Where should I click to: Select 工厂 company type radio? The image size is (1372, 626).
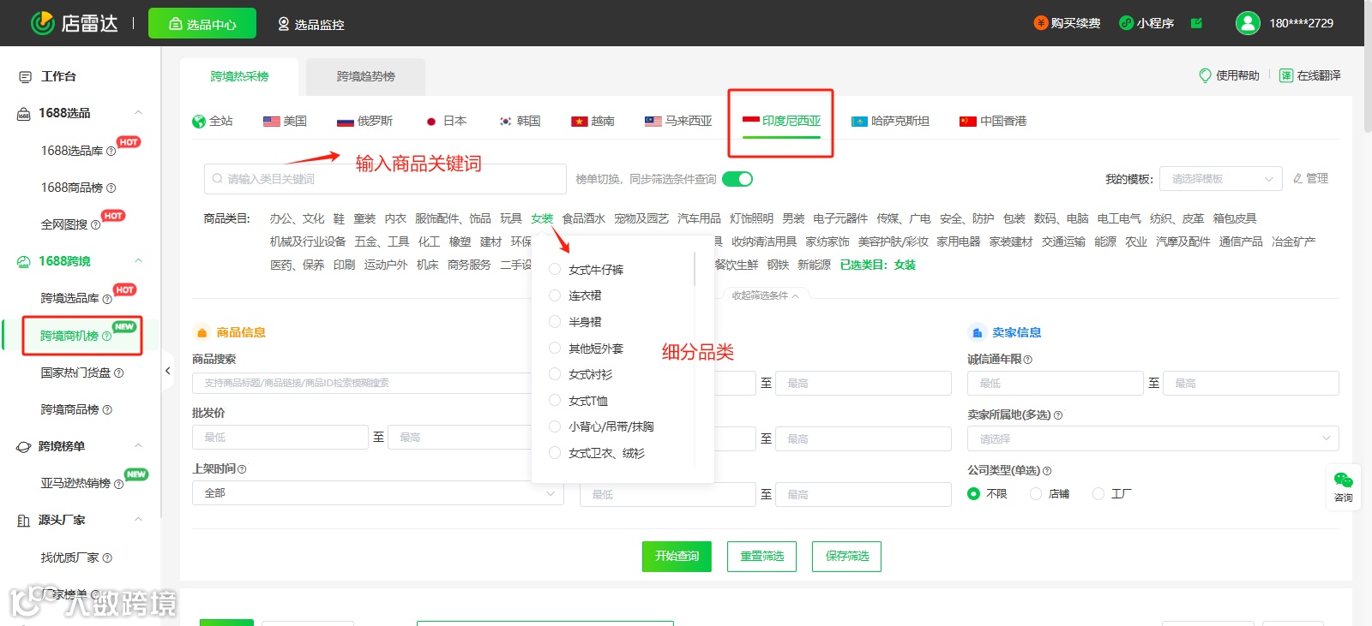(x=1098, y=494)
